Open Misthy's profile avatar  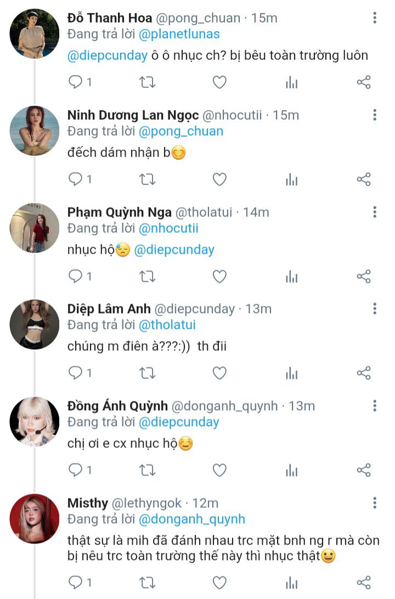point(35,519)
